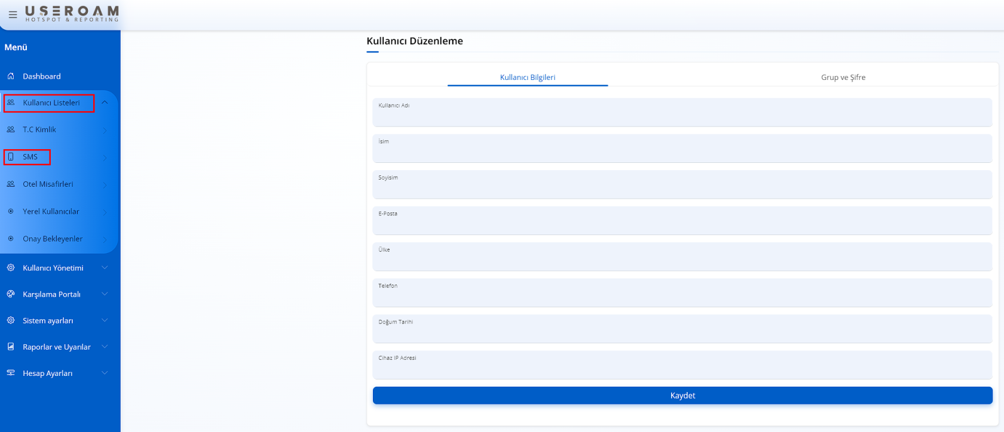Screen dimensions: 1004x432
Task: Click the Dashboard home icon
Action: tap(11, 76)
